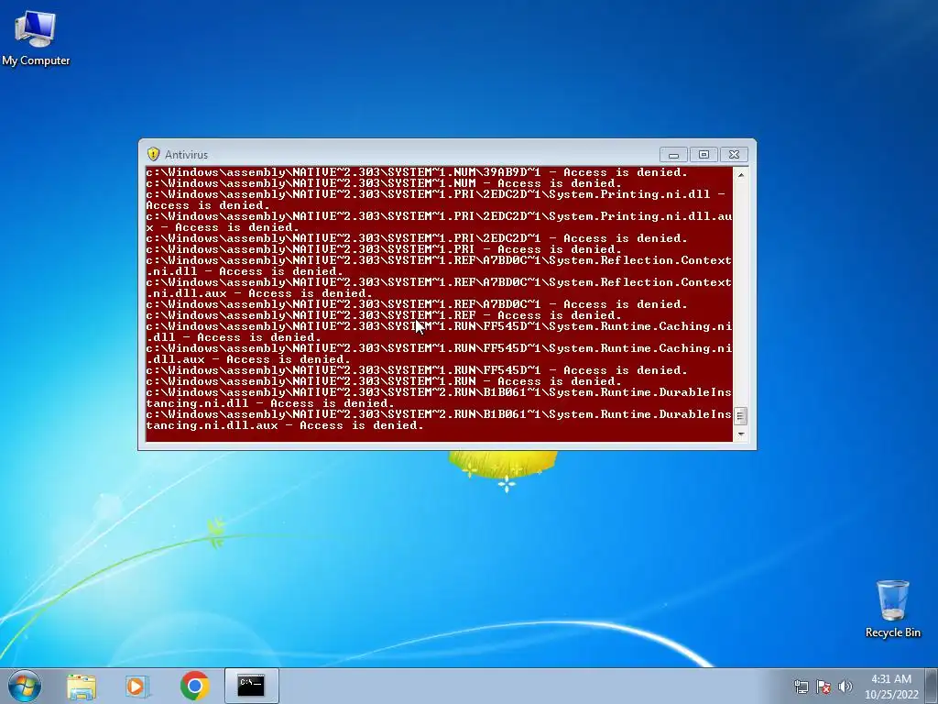Click the console scrollbar thumb

point(740,415)
